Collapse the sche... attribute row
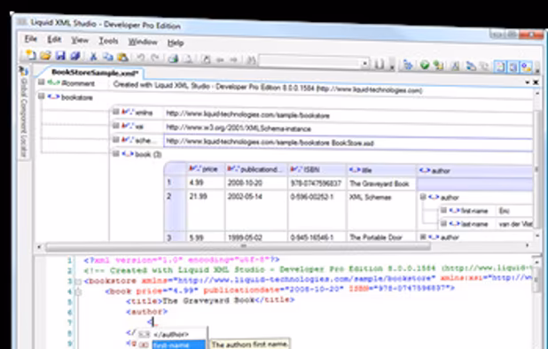 (115, 139)
